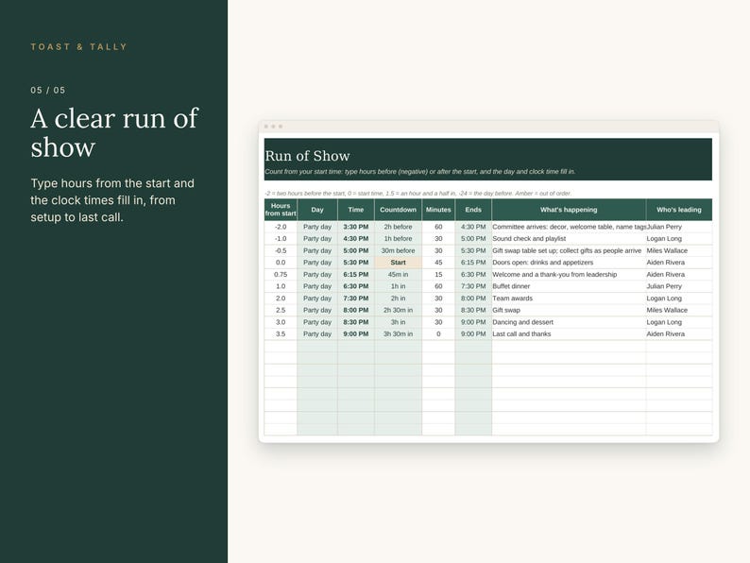This screenshot has width=750, height=563.
Task: Click the highlighted Start countdown cell
Action: click(x=398, y=263)
